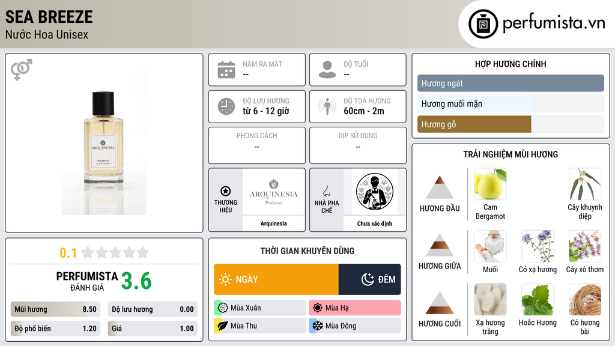Click the perfumista.vn site name text

(554, 23)
